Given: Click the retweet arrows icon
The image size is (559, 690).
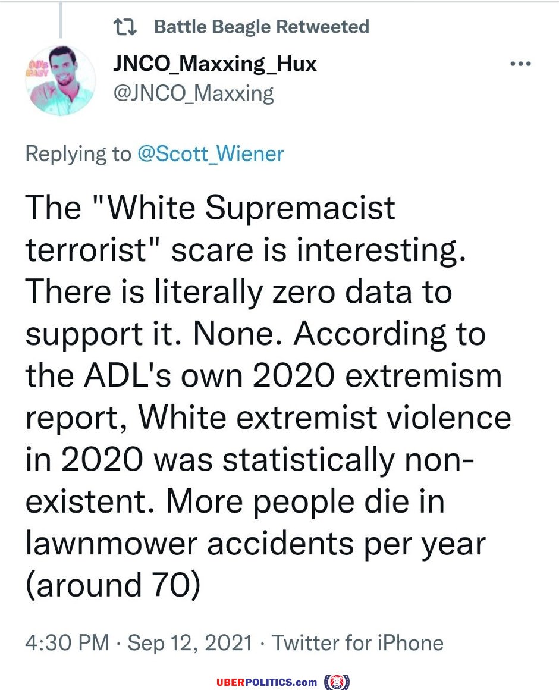Looking at the screenshot, I should 125,27.
